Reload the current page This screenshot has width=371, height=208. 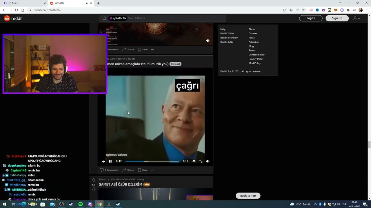[x=17, y=10]
